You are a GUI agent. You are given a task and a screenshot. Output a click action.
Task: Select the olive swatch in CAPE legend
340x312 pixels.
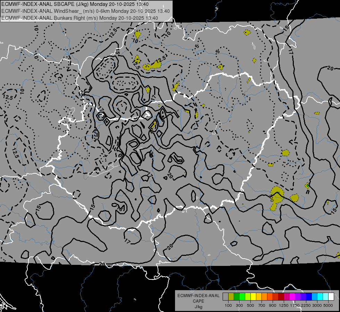pos(231,297)
